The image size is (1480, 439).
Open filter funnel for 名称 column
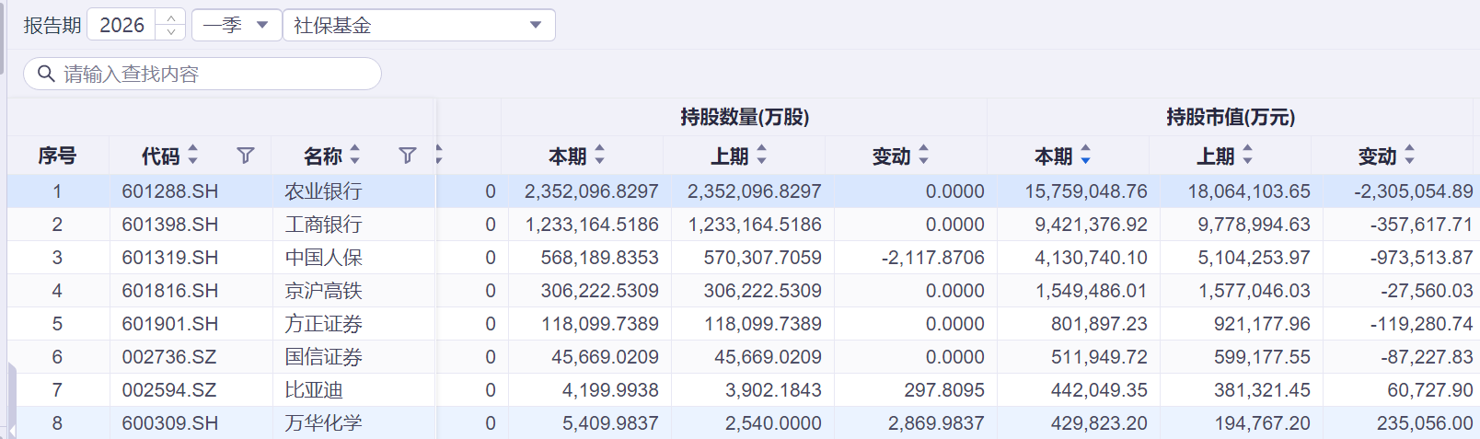point(408,156)
